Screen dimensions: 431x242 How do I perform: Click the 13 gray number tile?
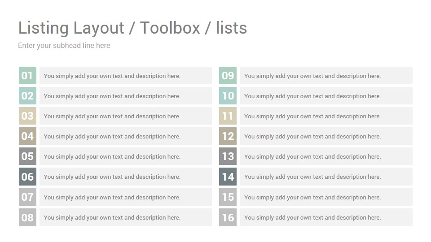pos(228,156)
